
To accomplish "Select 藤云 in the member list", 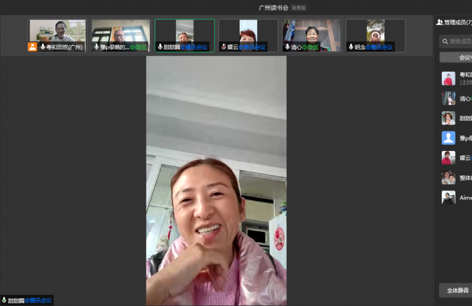I will tap(457, 158).
